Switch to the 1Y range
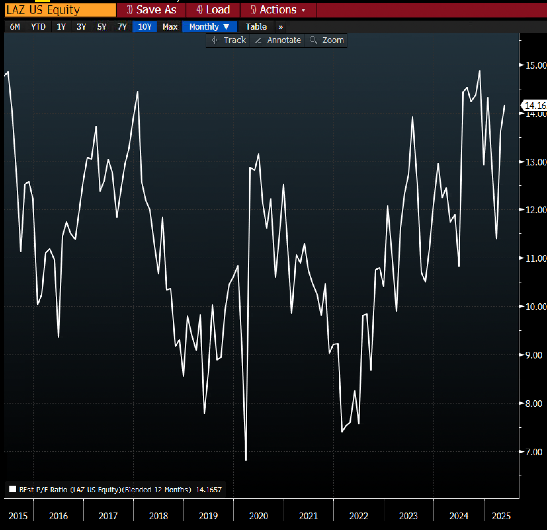 click(x=61, y=27)
